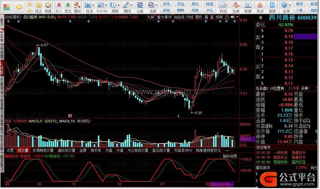Click the skip-to-end arrow on chart toolbar

(x=232, y=17)
